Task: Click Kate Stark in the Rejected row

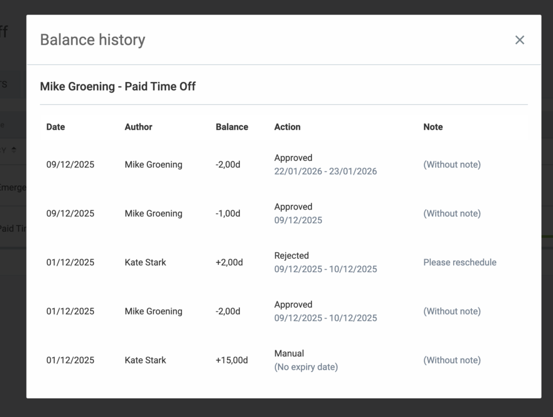Action: 145,263
